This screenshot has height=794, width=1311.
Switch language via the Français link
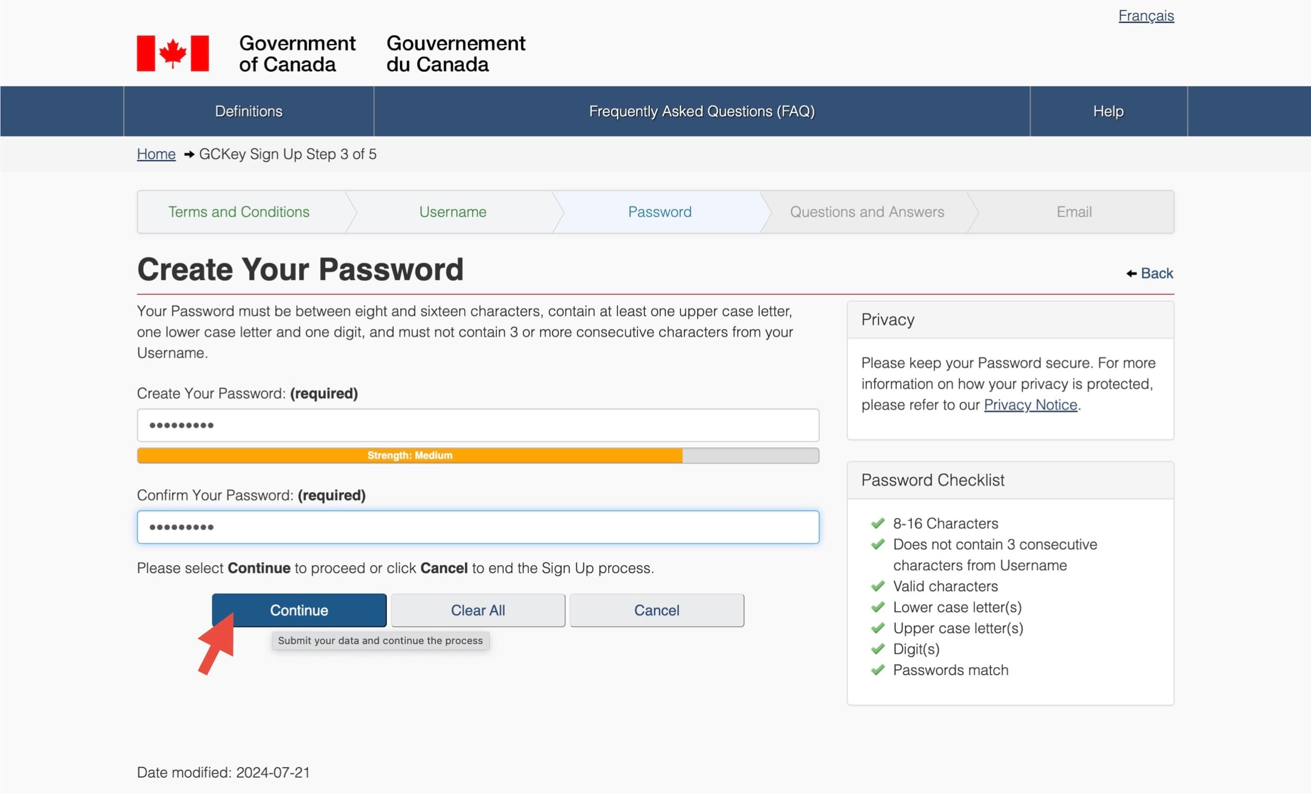tap(1146, 16)
